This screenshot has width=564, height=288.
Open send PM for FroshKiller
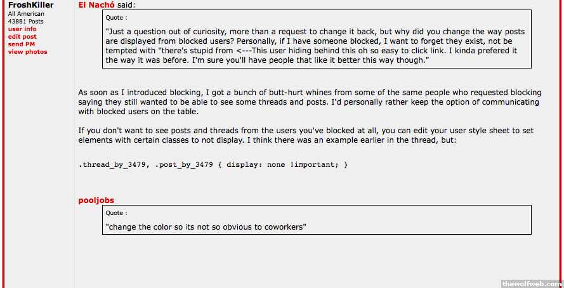21,44
